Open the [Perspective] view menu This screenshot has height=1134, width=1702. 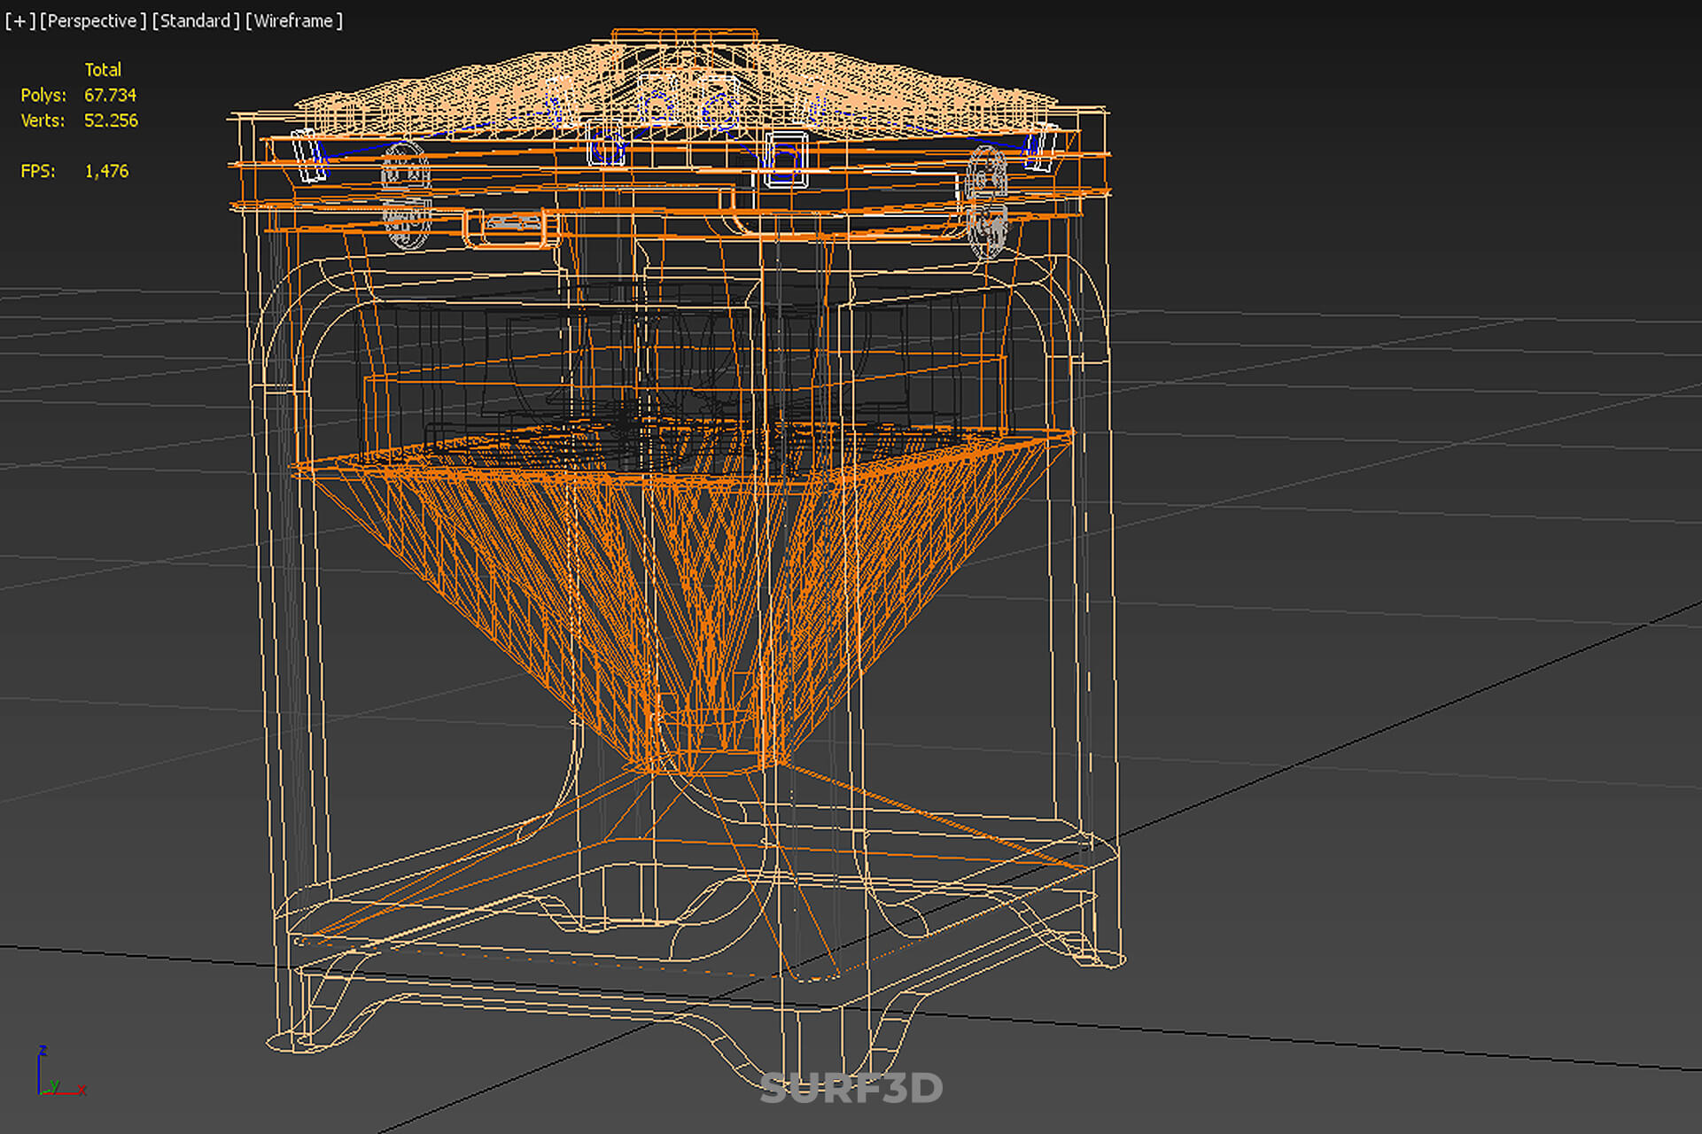pos(93,20)
